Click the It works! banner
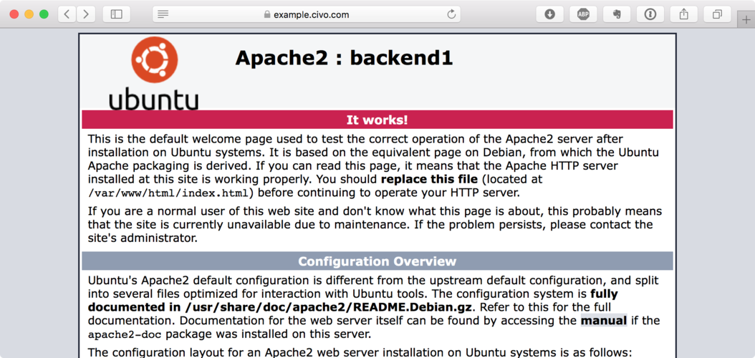Image resolution: width=755 pixels, height=358 pixels. point(377,120)
